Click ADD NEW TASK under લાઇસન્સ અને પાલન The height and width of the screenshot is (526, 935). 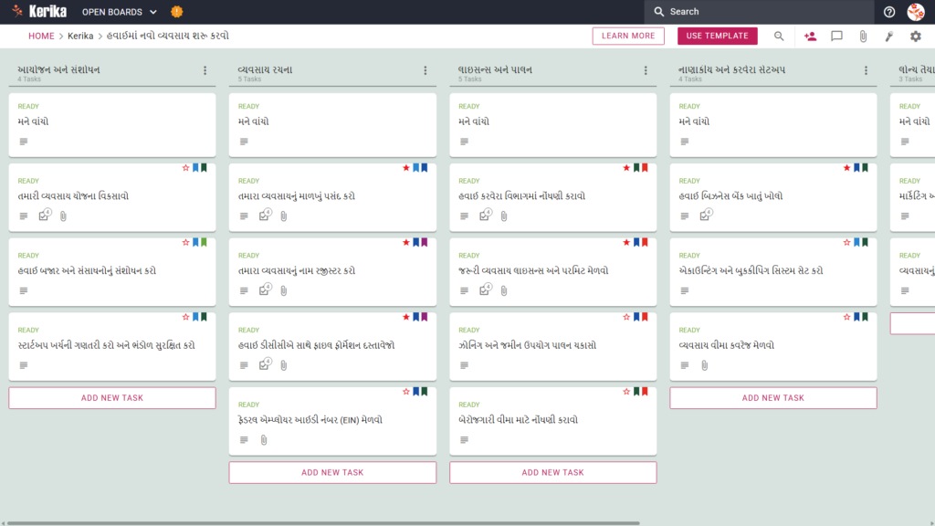tap(552, 472)
